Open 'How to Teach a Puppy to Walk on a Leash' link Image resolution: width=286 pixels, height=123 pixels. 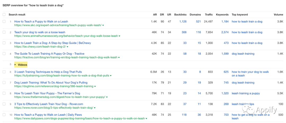[x=41, y=21]
